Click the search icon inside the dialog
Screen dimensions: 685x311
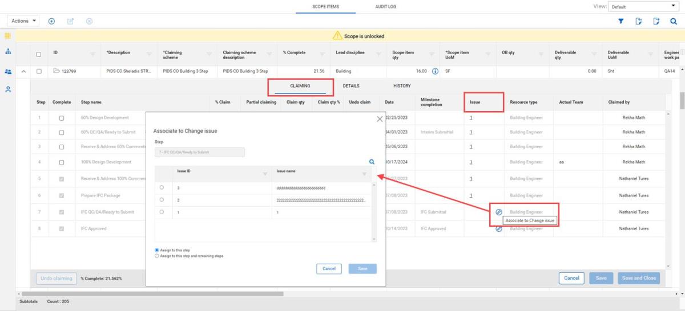point(372,162)
